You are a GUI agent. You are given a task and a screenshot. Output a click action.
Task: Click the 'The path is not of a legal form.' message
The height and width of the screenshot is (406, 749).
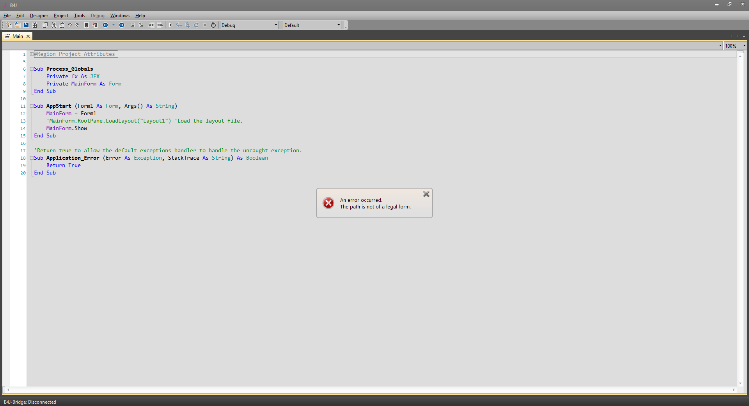pos(375,207)
